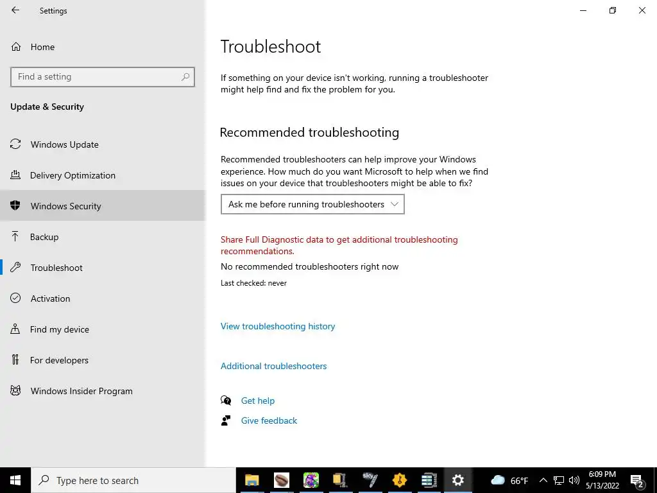This screenshot has width=657, height=493.
Task: Click the Backup arrow icon
Action: coord(15,236)
